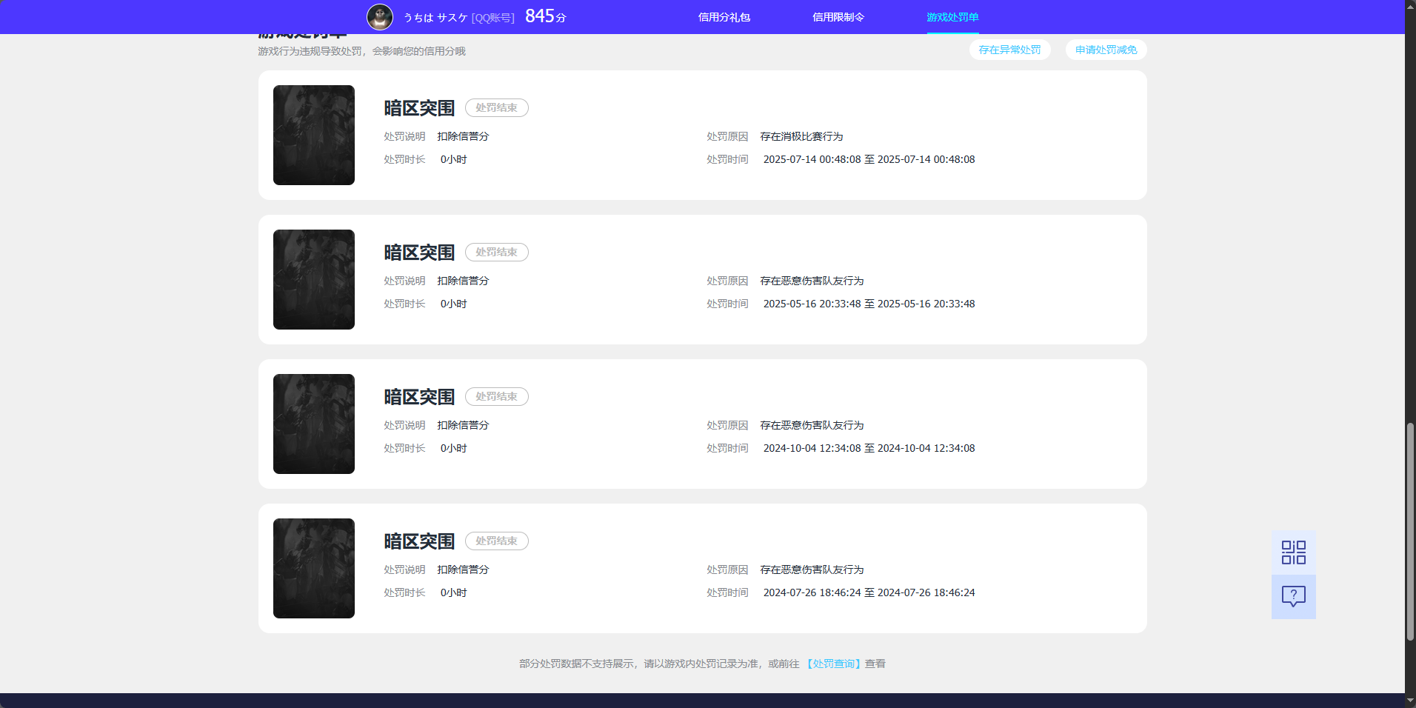The width and height of the screenshot is (1416, 708).
Task: Click the scrollbar down arrow
Action: pyautogui.click(x=1410, y=701)
